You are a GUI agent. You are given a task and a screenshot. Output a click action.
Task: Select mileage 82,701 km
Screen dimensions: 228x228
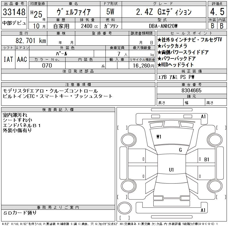31,41
